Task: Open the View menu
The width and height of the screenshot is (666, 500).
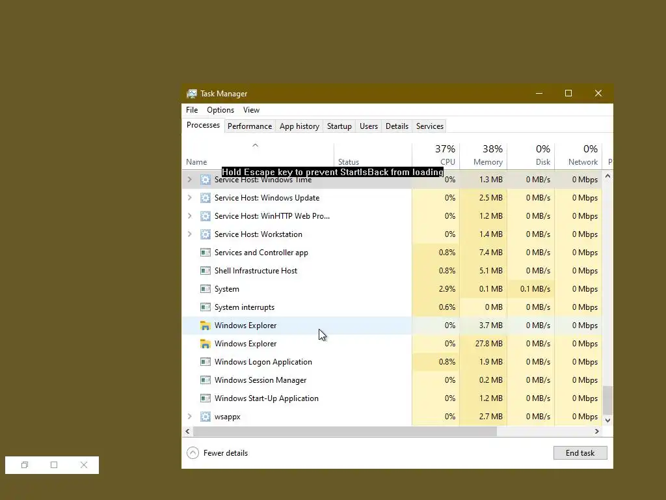Action: click(x=252, y=109)
